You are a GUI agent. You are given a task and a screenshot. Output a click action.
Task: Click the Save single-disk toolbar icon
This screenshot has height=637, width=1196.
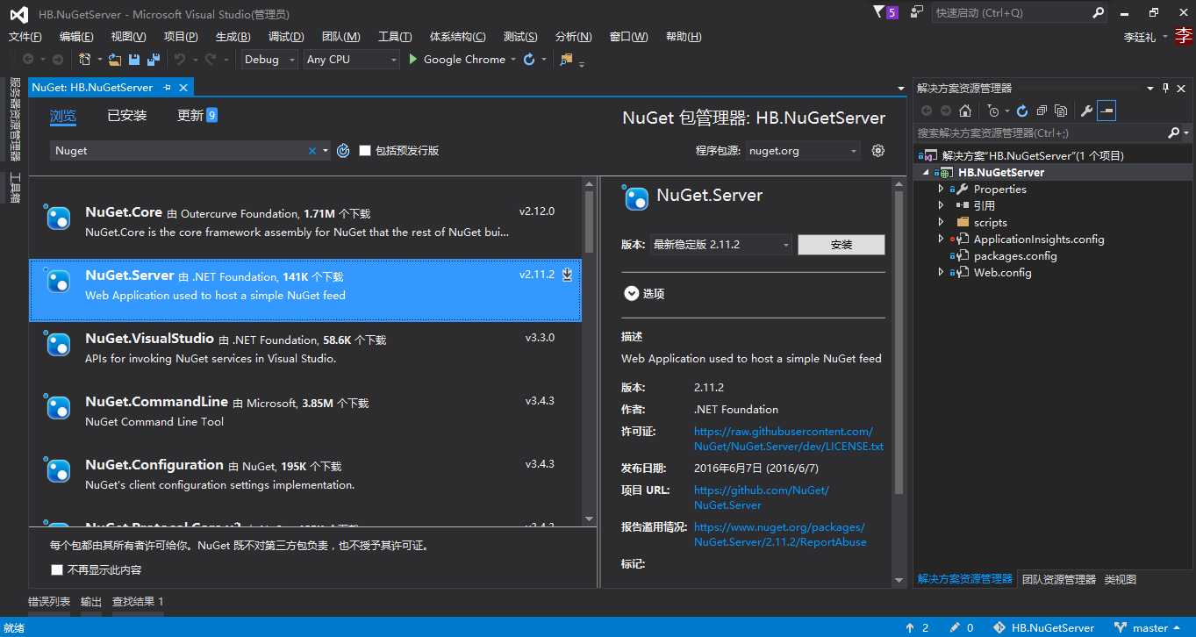134,60
